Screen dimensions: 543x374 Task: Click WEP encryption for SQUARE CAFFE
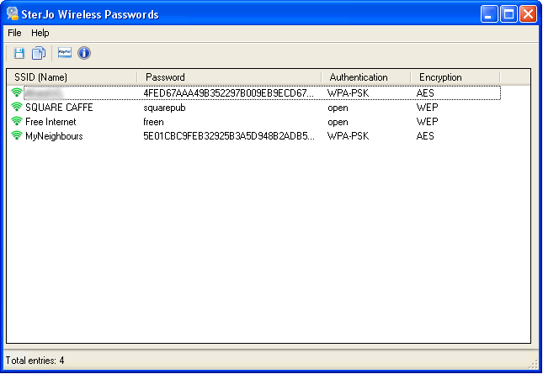[x=428, y=108]
